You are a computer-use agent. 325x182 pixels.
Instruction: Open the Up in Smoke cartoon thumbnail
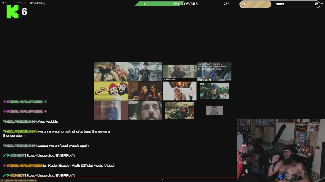coord(111,91)
